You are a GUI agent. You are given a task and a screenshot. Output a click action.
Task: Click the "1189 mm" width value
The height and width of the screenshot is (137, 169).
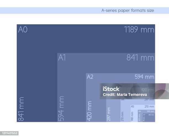pyautogui.click(x=139, y=29)
